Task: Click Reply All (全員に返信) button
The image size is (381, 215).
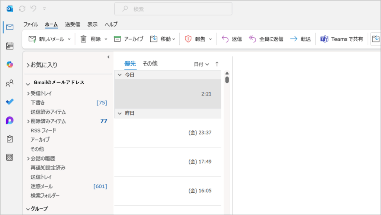Action: click(x=266, y=39)
